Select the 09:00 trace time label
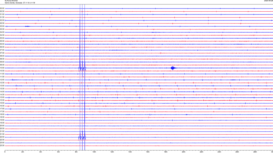This screenshot has height=153, width=273. point(2,62)
